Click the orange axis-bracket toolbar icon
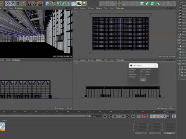 (x=119, y=3)
